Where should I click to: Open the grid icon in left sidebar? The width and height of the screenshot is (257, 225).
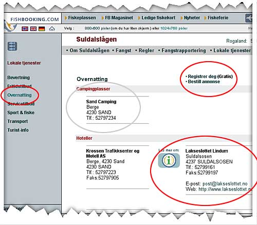click(12, 46)
